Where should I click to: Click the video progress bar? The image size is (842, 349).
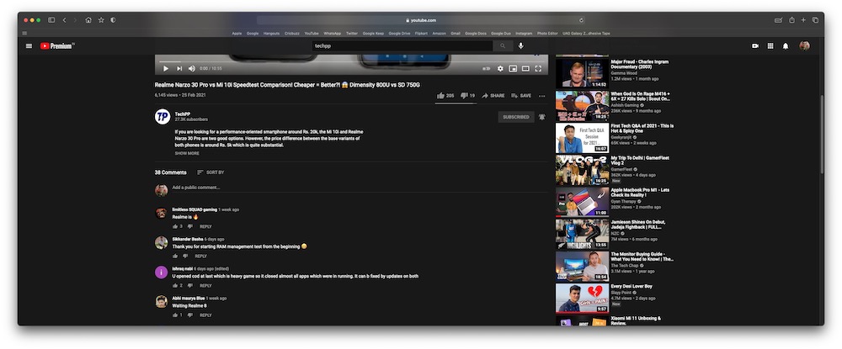[x=351, y=61]
